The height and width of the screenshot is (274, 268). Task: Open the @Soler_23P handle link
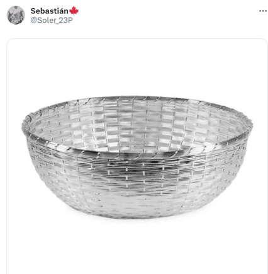52,20
